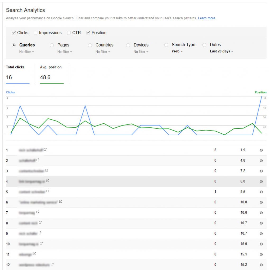
Task: Click double-chevron arrow for row 1
Action: coord(261,150)
